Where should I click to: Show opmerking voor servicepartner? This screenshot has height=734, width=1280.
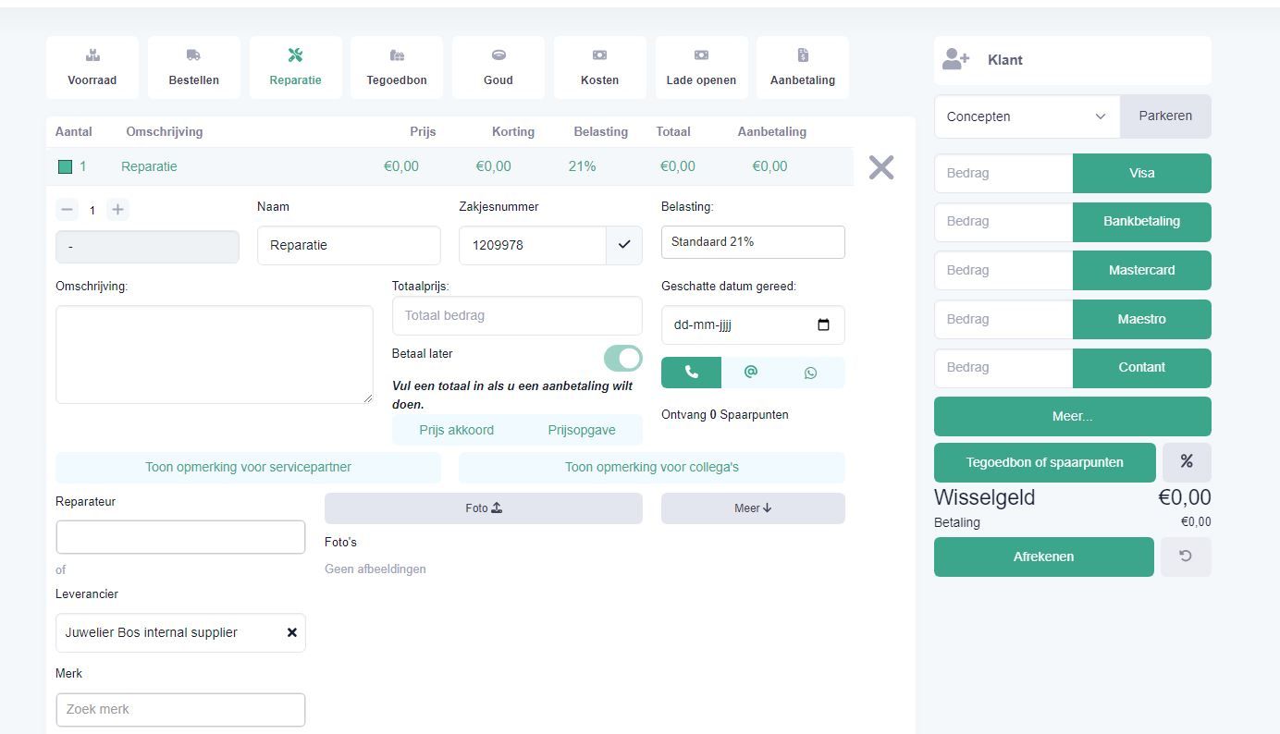[x=248, y=467]
